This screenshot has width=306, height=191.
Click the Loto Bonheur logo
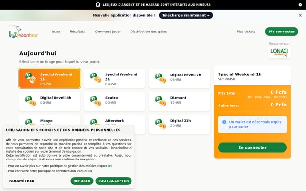(x=23, y=32)
